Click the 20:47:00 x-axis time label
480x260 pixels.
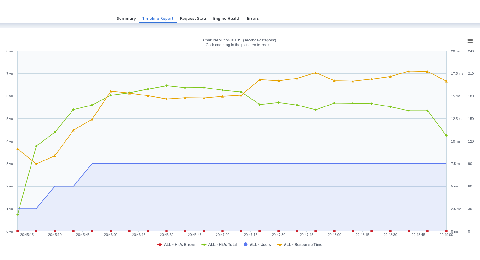[223, 235]
